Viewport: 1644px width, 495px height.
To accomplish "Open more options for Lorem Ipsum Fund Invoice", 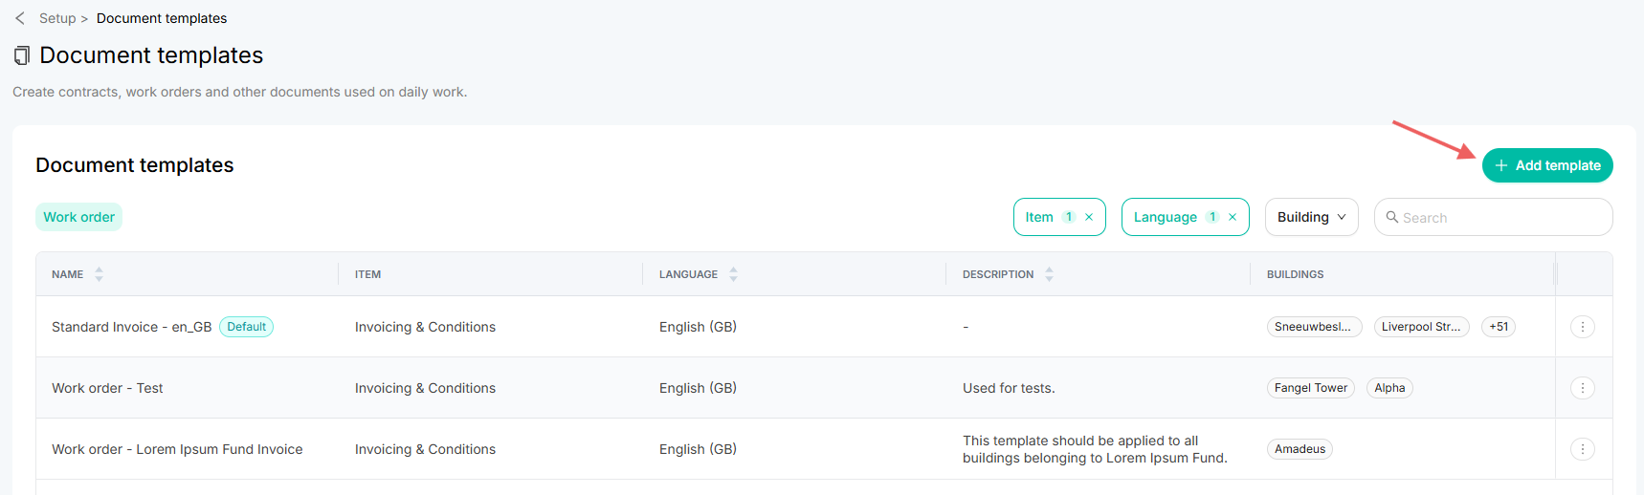I will coord(1583,449).
